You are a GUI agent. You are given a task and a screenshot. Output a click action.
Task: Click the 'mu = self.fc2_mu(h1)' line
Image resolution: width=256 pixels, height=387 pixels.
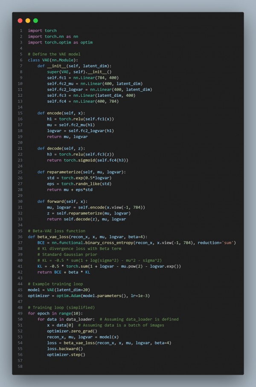(71, 125)
